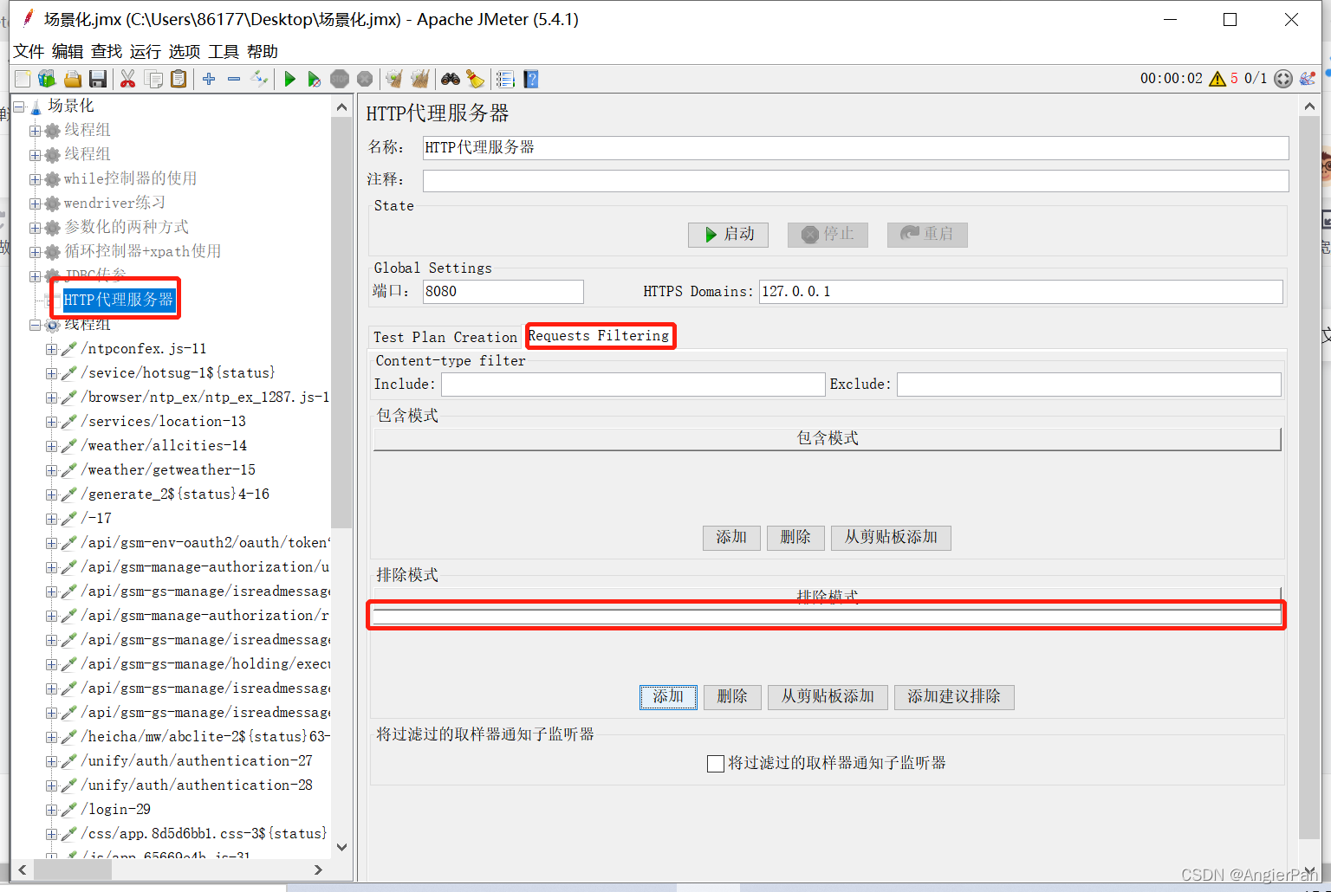Screen dimensions: 1331x892
Task: Open Help with the question mark icon
Action: 531,79
